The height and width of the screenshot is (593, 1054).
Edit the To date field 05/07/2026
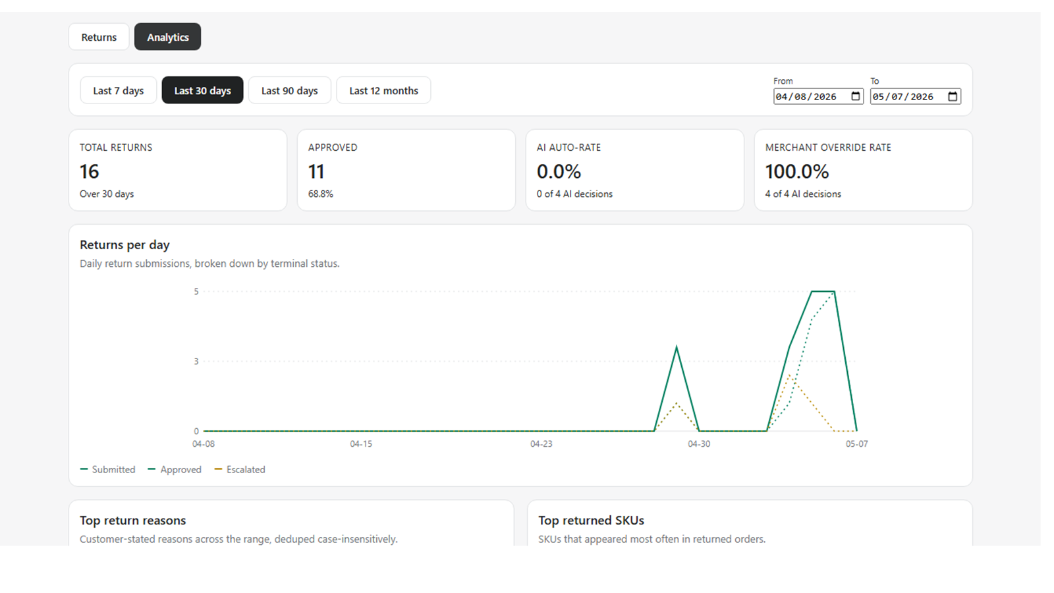click(915, 96)
